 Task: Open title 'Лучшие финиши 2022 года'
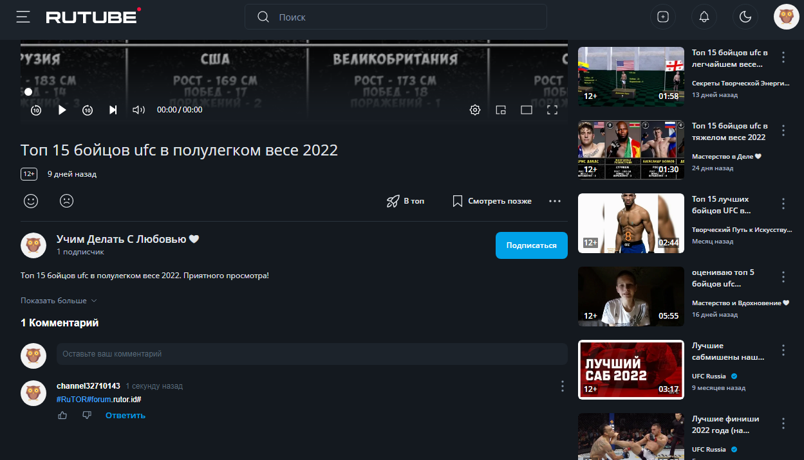pyautogui.click(x=725, y=425)
